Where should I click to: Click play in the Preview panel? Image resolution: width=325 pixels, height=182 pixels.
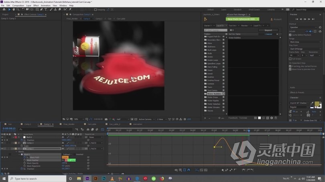click(x=305, y=19)
